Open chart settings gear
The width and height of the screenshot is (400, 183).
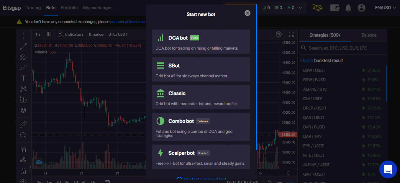pyautogui.click(x=278, y=34)
